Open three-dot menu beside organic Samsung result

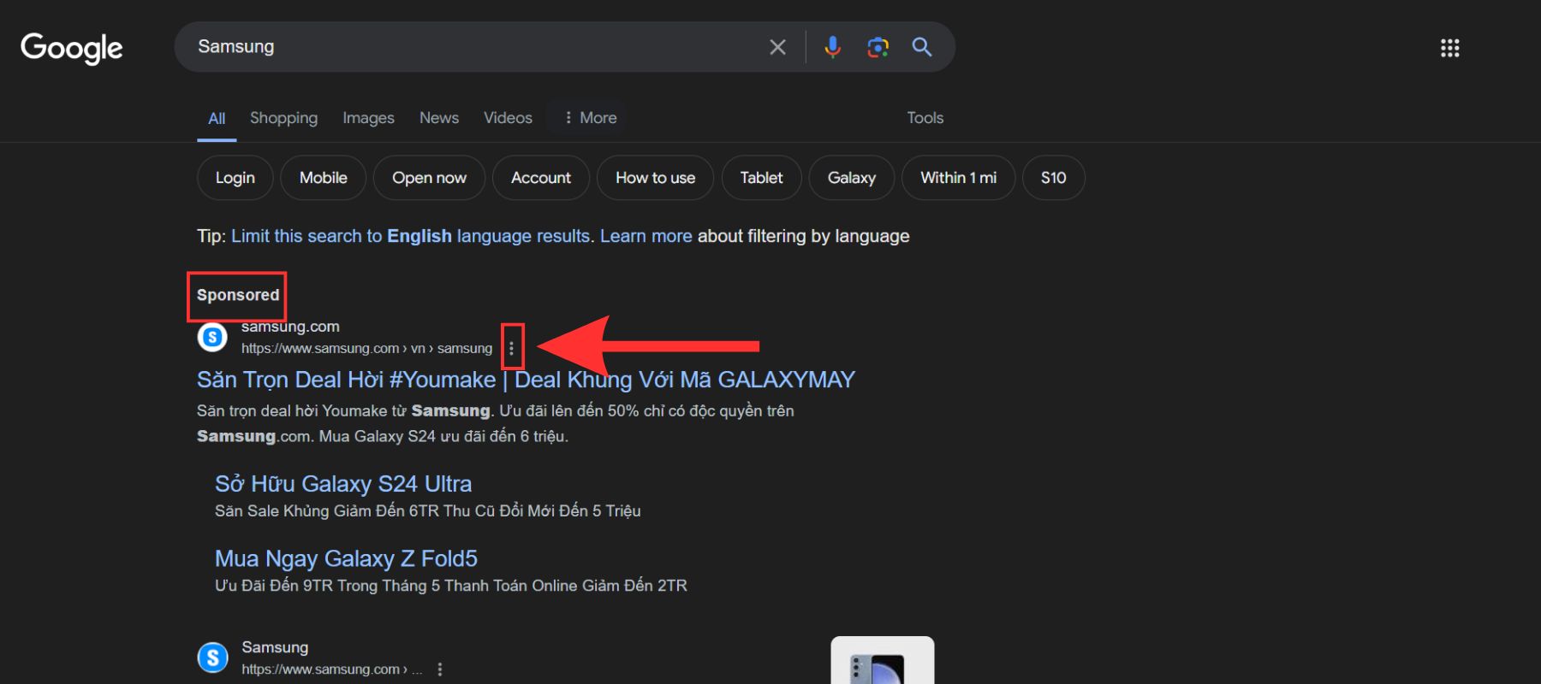point(440,669)
